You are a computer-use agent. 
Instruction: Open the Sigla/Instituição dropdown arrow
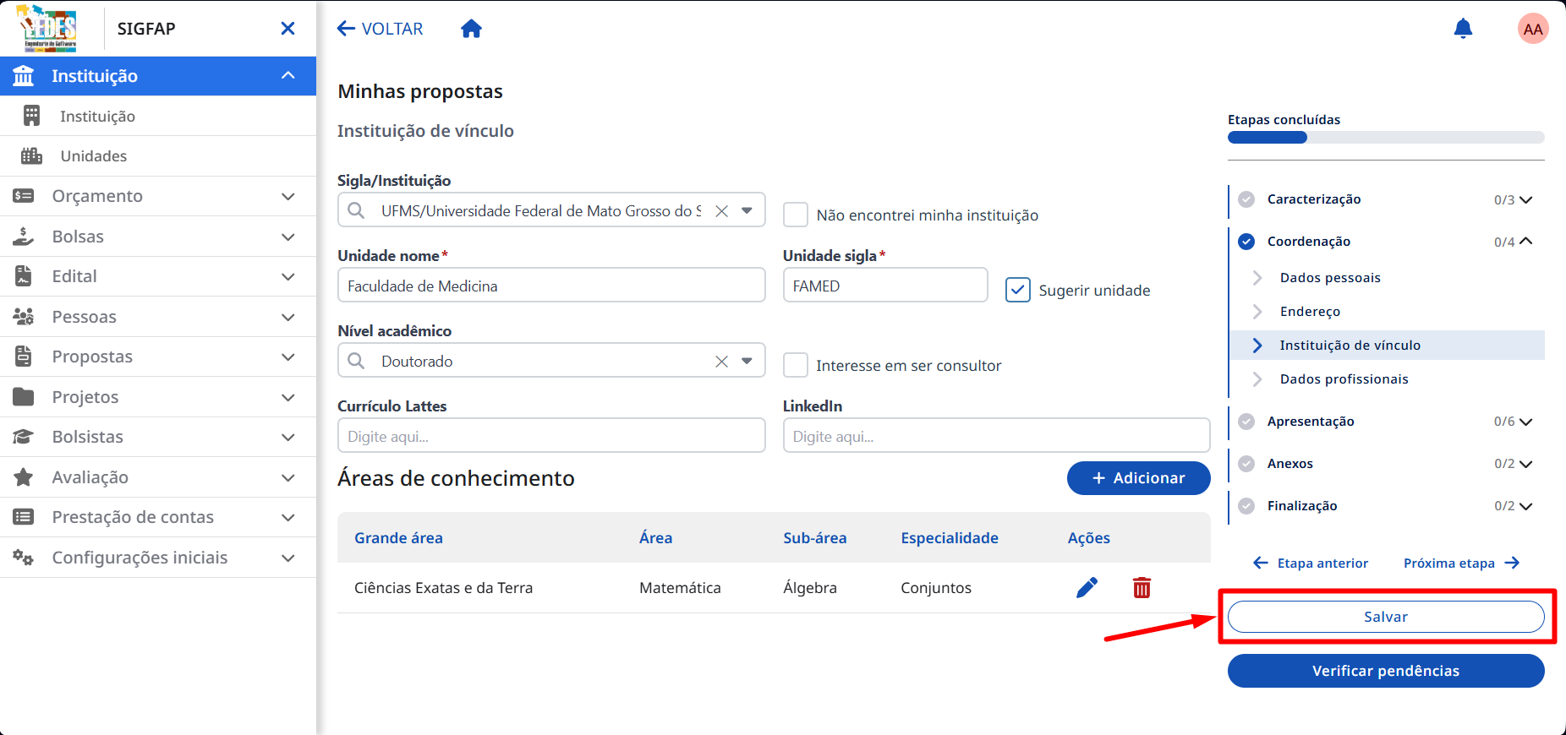click(x=747, y=210)
